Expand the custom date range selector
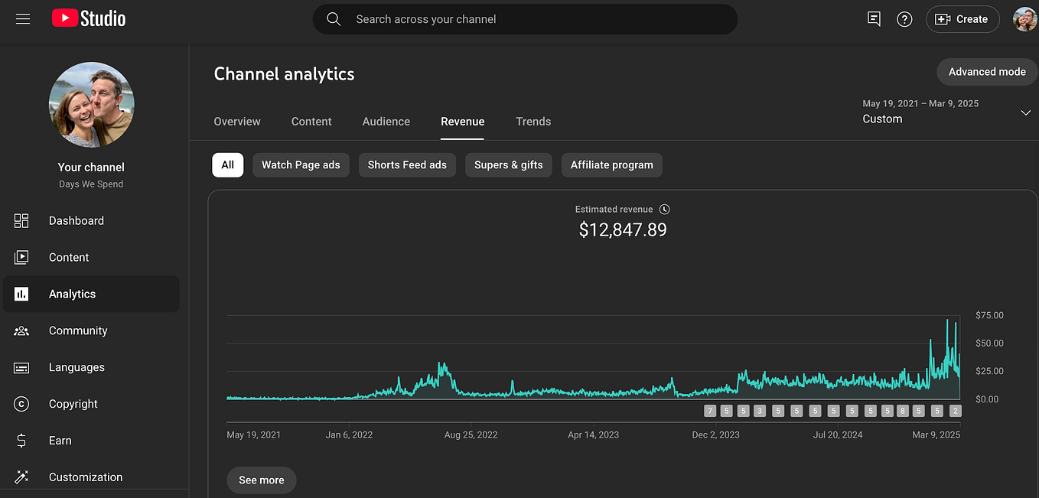Screen dimensions: 1039x498 coord(1026,112)
